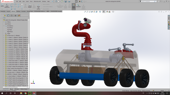Switch to the SOLIDWORKS Add-Ins tab

click(39, 11)
